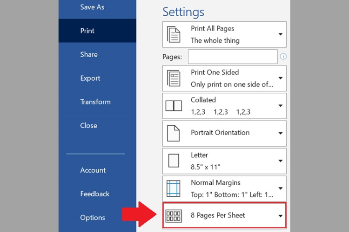This screenshot has width=349, height=232.
Task: Click the Pages info icon
Action: (x=283, y=57)
